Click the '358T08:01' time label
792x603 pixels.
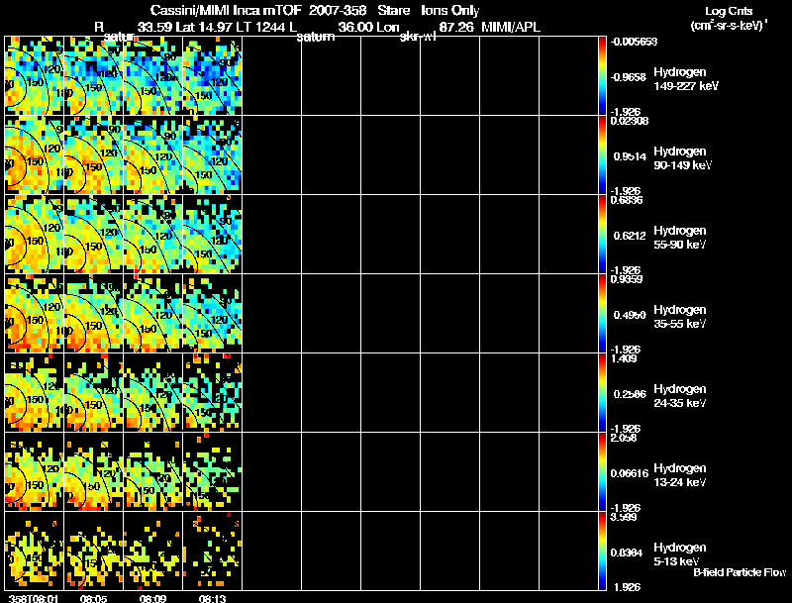pyautogui.click(x=34, y=599)
